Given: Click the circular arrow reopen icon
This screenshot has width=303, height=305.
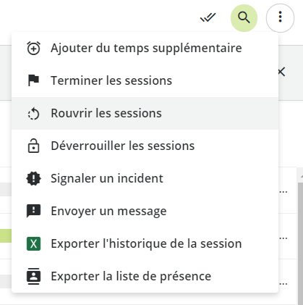Looking at the screenshot, I should click(x=33, y=114).
